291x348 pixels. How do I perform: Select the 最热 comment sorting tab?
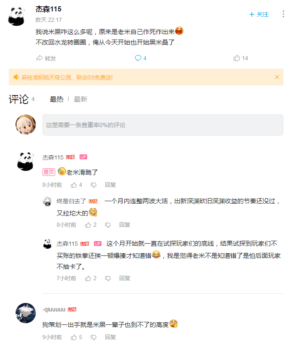[x=57, y=99]
